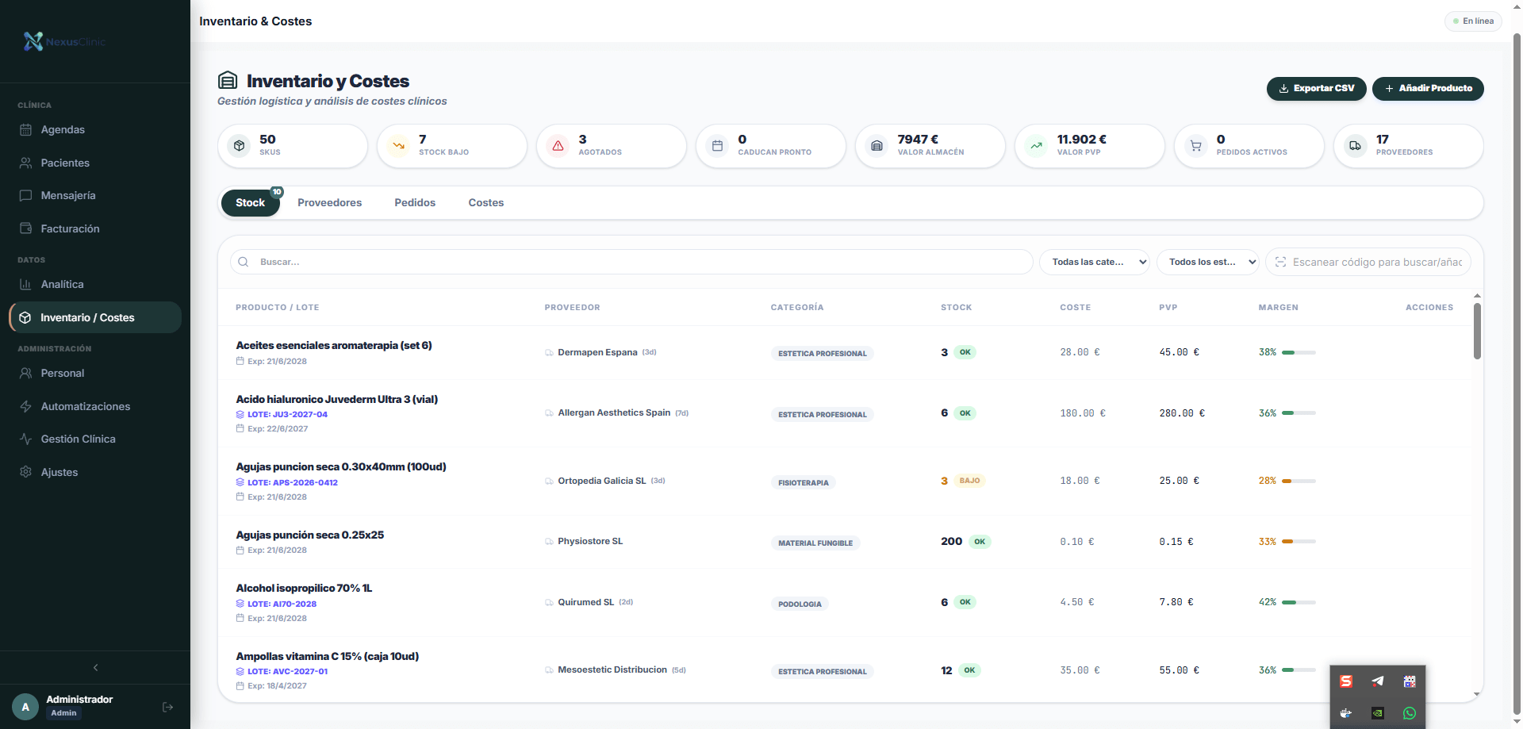Viewport: 1523px width, 729px height.
Task: Click the NexusClinic logo
Action: coord(65,41)
